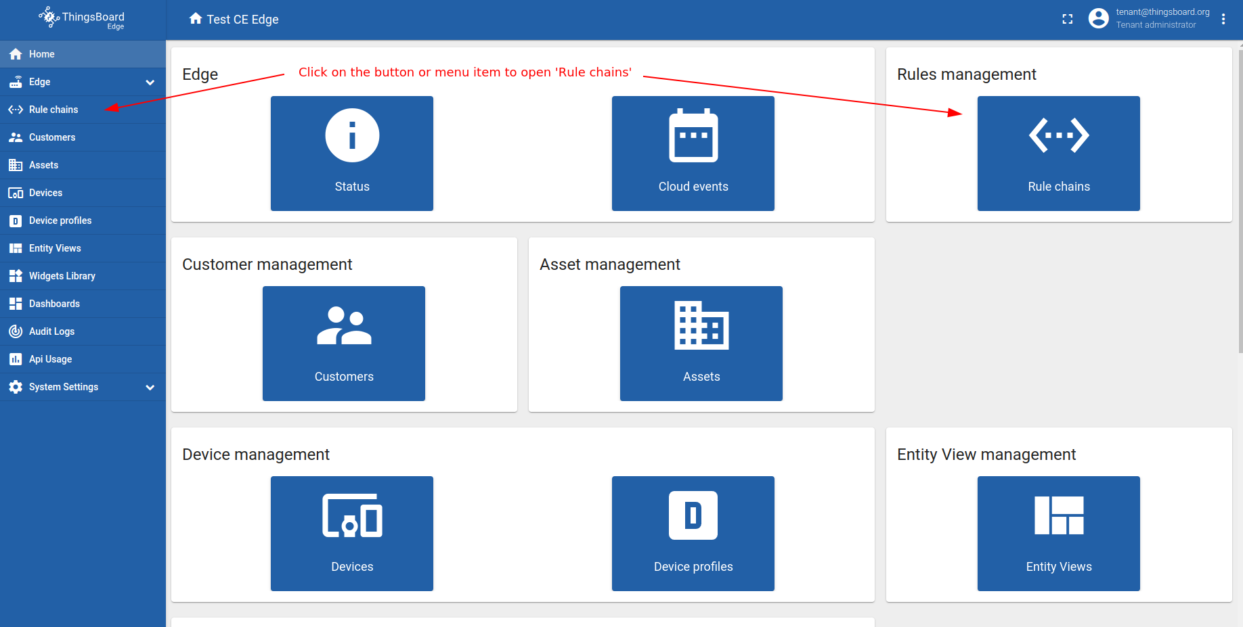Click the Edge router icon in sidebar
Screen dimensions: 1243x627
pos(16,82)
